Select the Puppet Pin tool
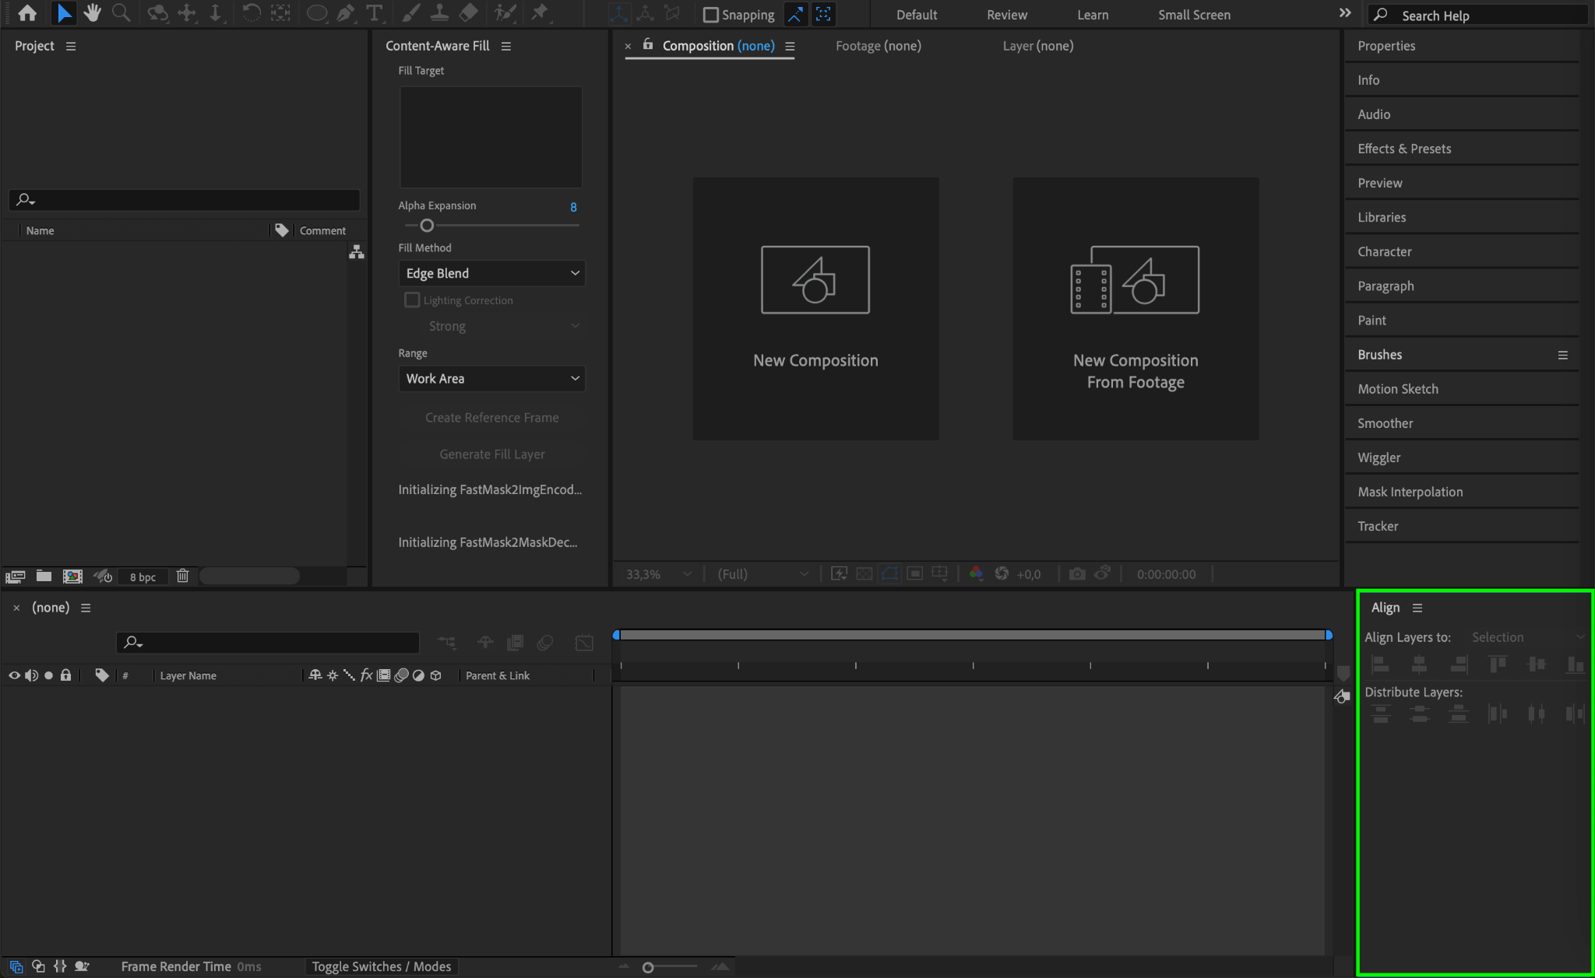1595x978 pixels. (x=539, y=13)
